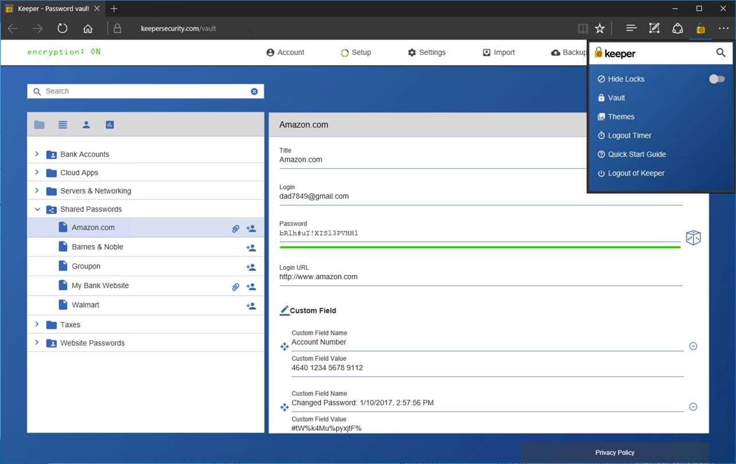
Task: Click share icon on Amazon.com row
Action: coord(251,229)
